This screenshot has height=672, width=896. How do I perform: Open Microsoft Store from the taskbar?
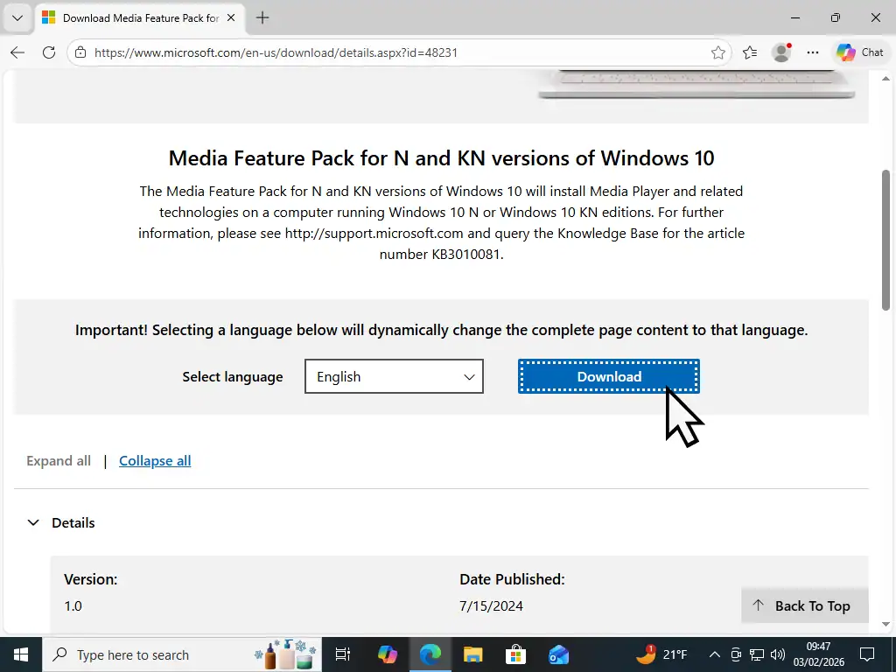click(514, 654)
